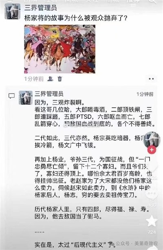
Task: Open the circular creator avatar on right
Action: point(152,140)
